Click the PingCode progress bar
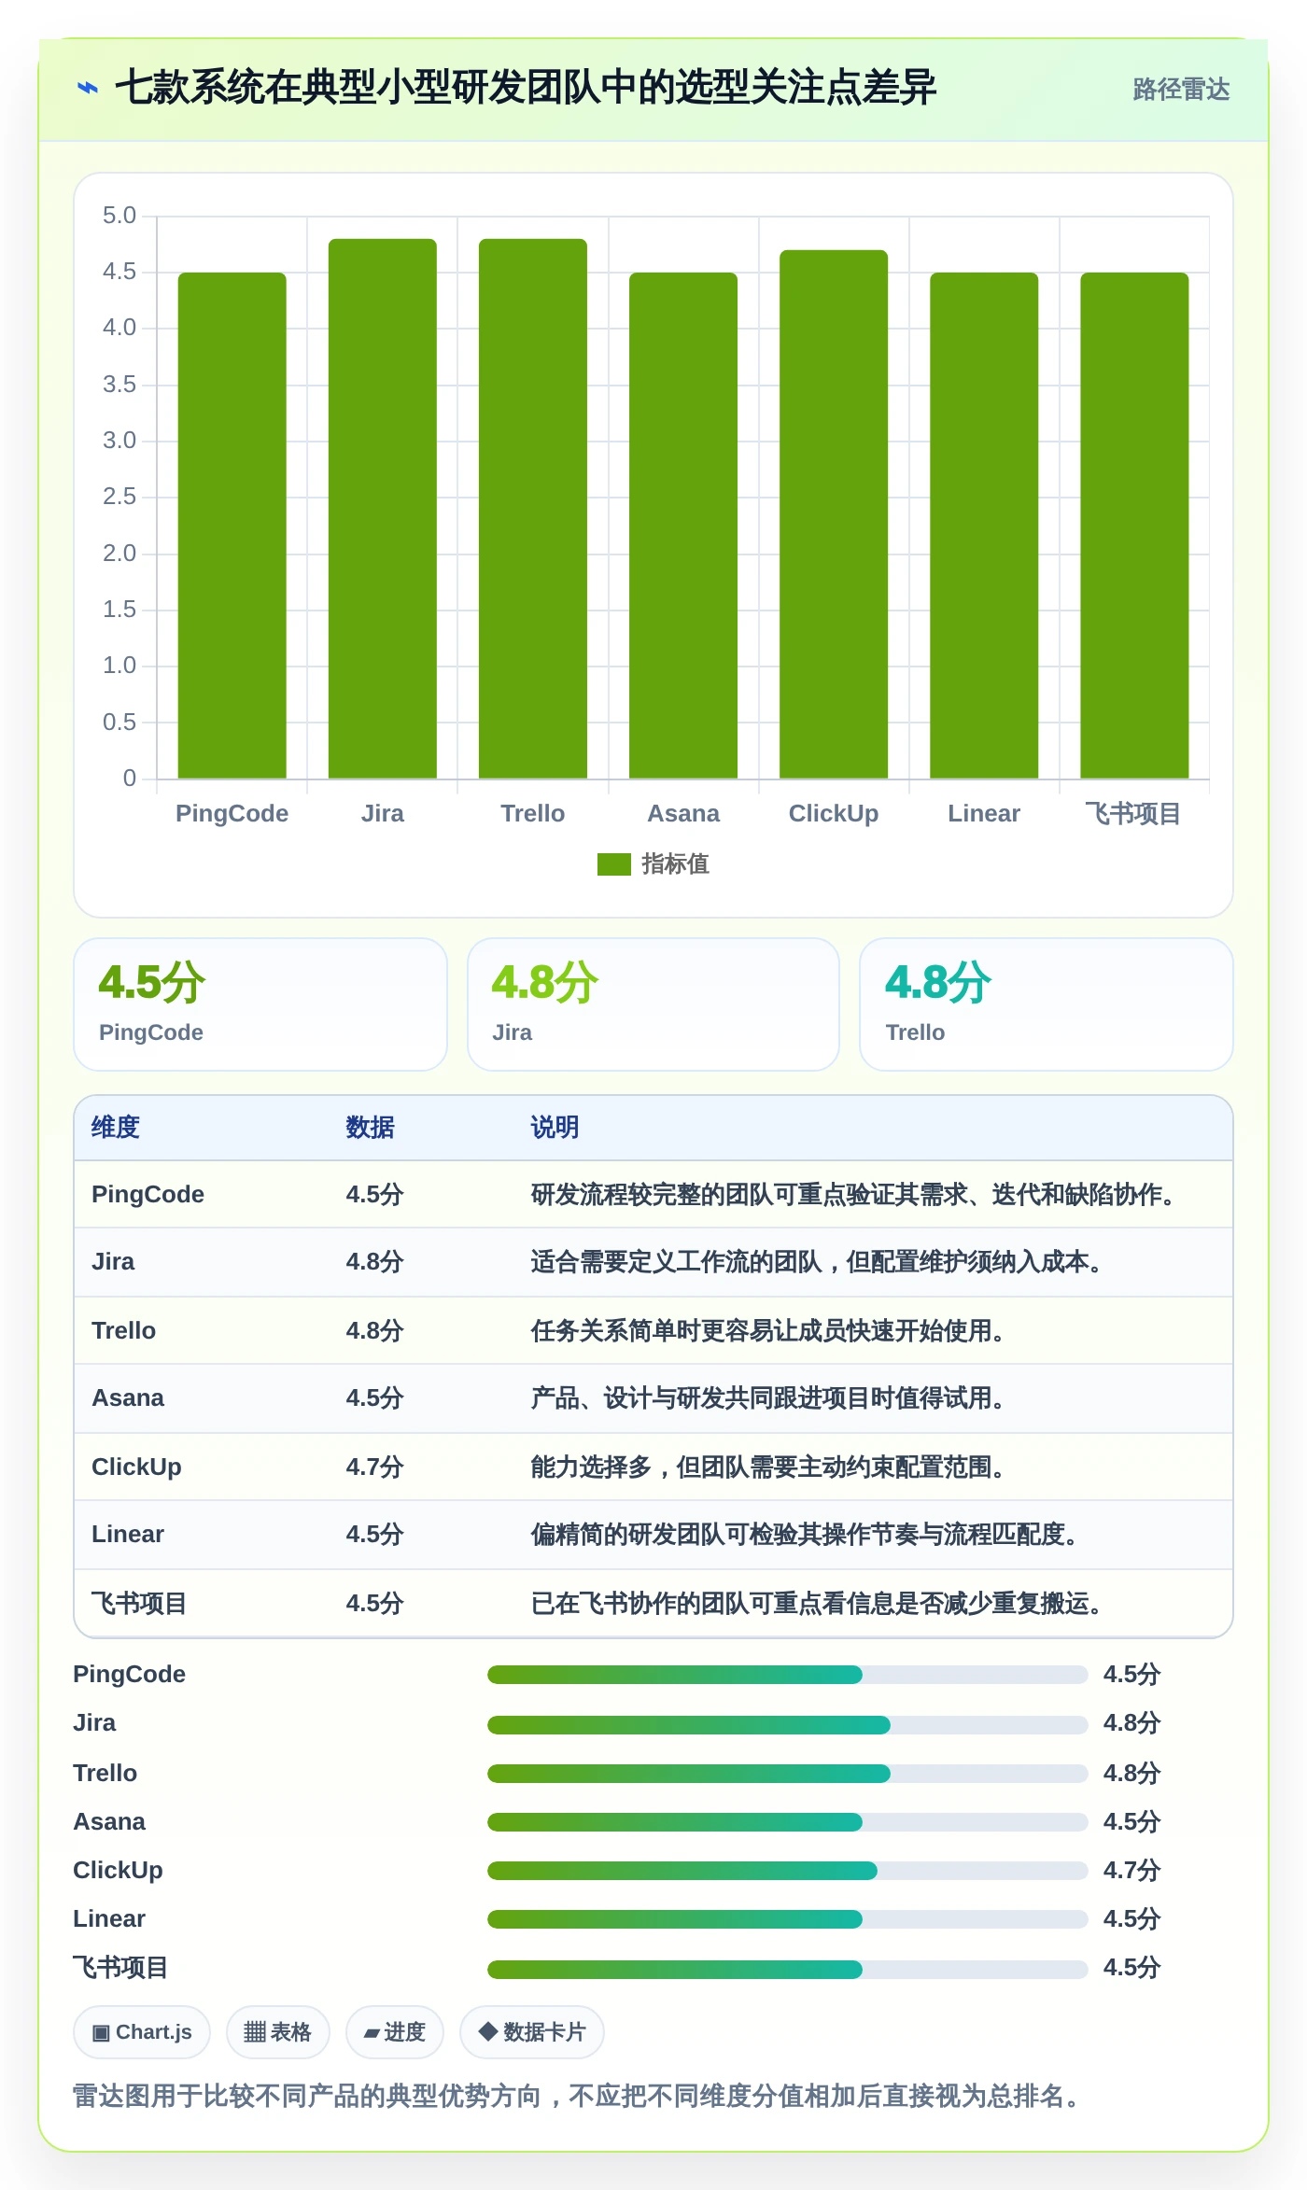Image resolution: width=1307 pixels, height=2190 pixels. [787, 1675]
